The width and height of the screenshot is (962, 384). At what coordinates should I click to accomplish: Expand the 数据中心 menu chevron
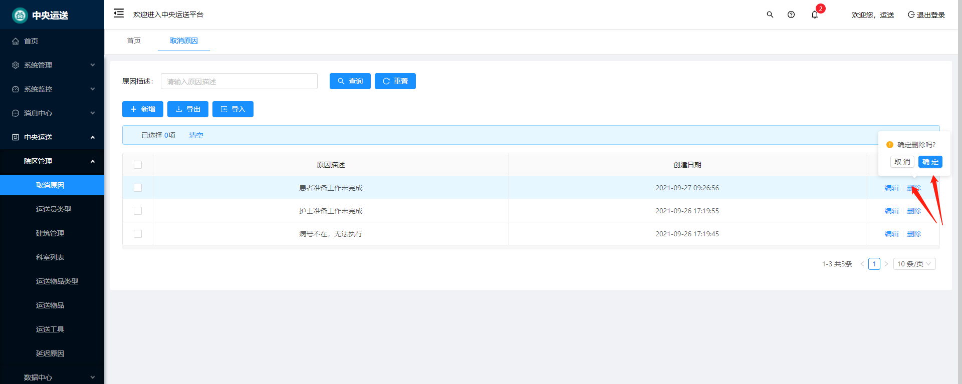(93, 377)
